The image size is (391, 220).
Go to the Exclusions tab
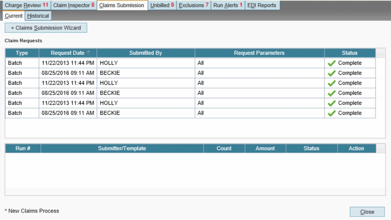pyautogui.click(x=194, y=5)
